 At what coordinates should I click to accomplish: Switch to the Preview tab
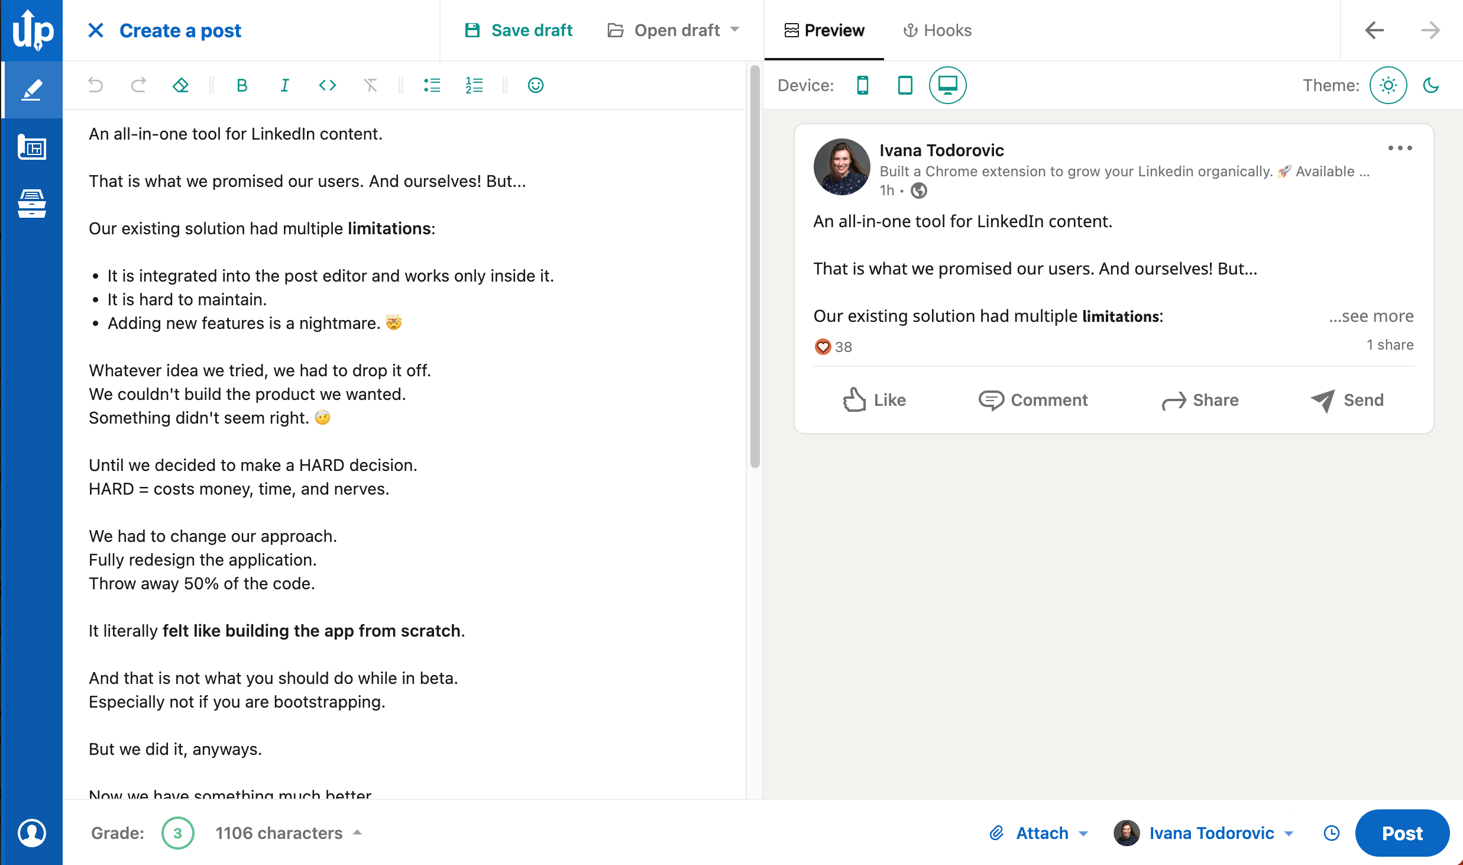coord(824,30)
